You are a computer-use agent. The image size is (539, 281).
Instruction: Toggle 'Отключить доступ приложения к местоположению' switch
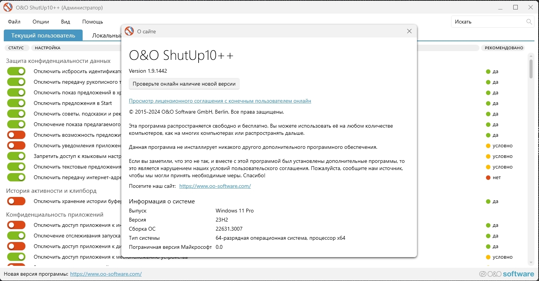16,257
